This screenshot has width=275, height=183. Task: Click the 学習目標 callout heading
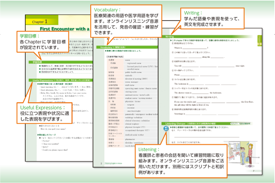pos(30,36)
